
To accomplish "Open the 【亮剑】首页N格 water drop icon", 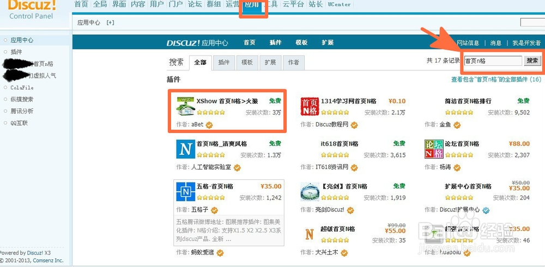I will (x=310, y=192).
